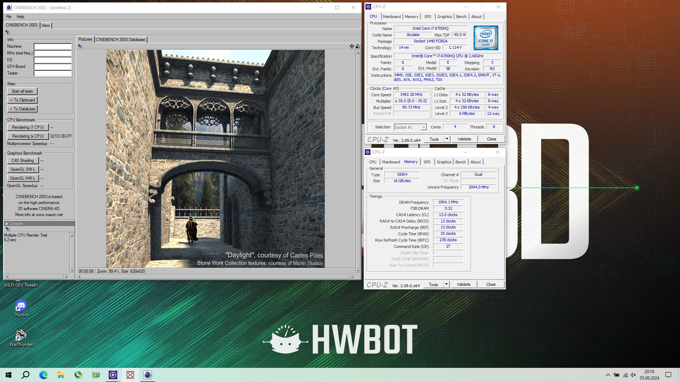Image resolution: width=680 pixels, height=382 pixels.
Task: Open Graphics tab in lower CPU-Z window
Action: [x=444, y=162]
